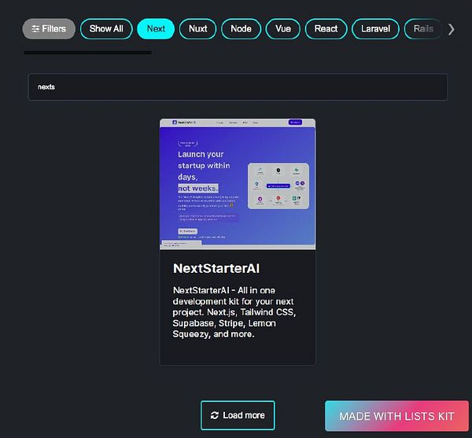Click the NextStarterAI description text
This screenshot has height=438, width=472.
(x=234, y=312)
